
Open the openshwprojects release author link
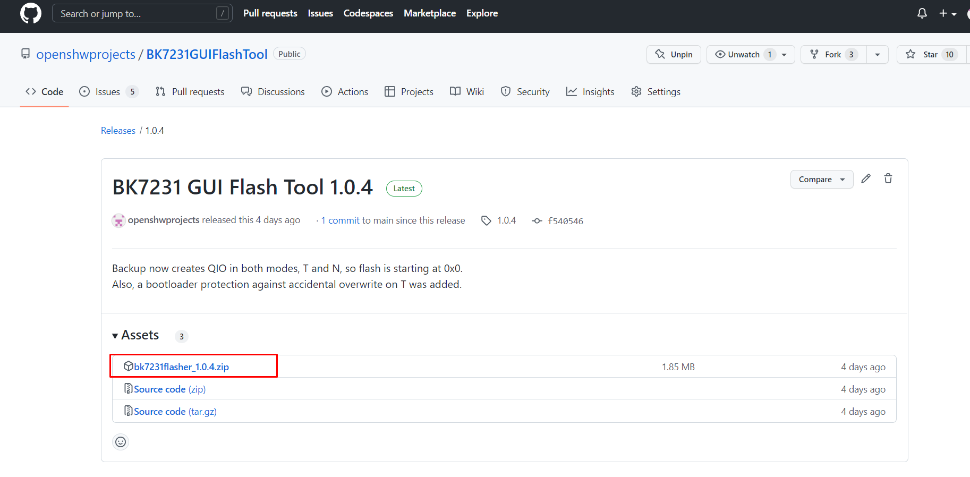[x=164, y=220]
